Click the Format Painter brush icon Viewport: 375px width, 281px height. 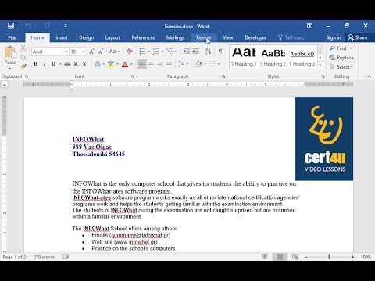point(23,66)
